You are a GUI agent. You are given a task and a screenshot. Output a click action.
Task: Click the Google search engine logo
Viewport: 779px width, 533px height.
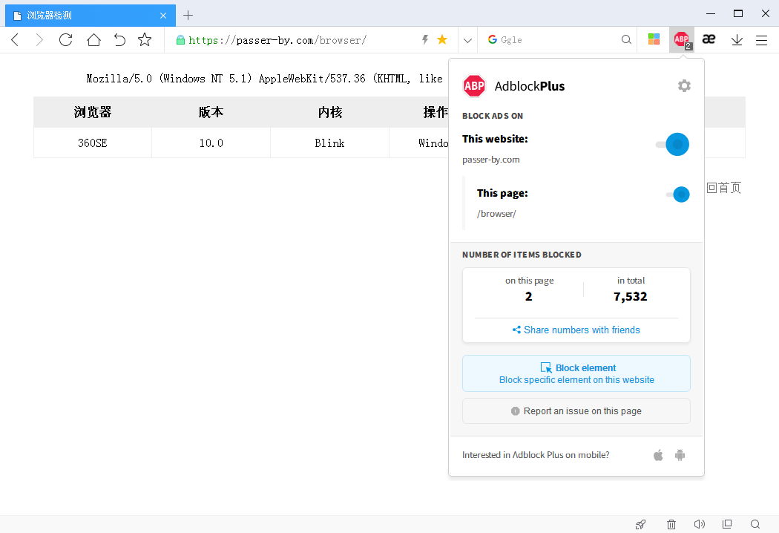tap(493, 40)
